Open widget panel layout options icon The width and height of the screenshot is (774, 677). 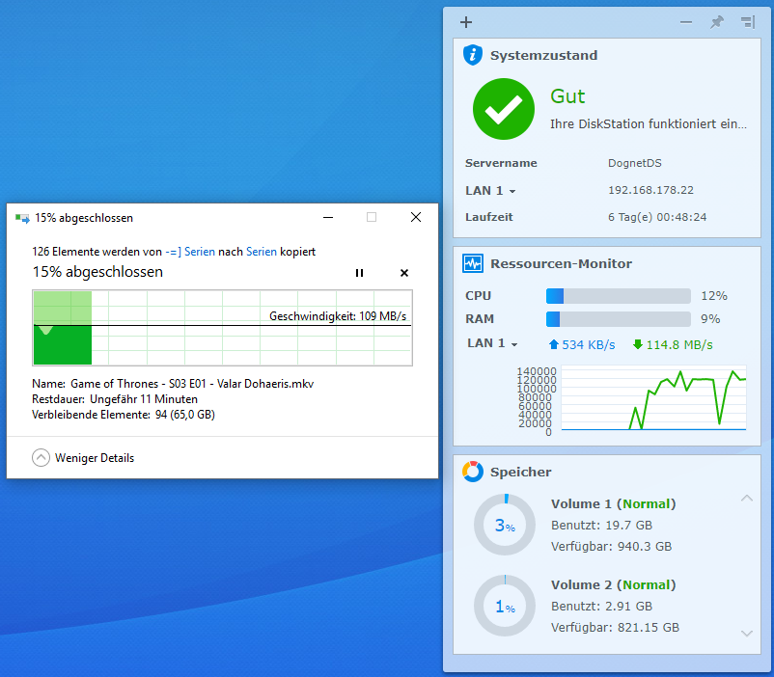pyautogui.click(x=748, y=22)
